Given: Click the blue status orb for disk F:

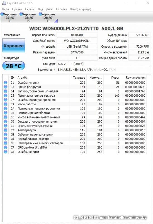Looking at the screenshot, I should pos(40,14).
